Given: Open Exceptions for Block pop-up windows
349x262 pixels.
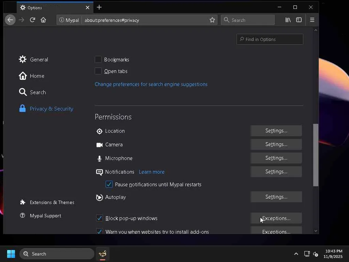Looking at the screenshot, I should [x=276, y=218].
